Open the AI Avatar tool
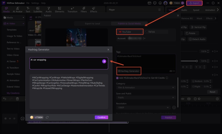222x134 pixels. pos(17,10)
